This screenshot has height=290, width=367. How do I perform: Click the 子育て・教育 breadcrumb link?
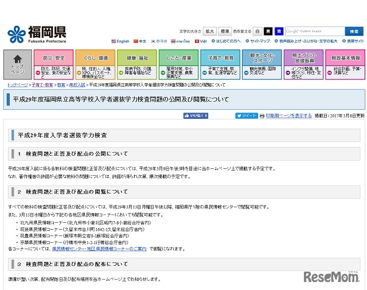coord(42,85)
